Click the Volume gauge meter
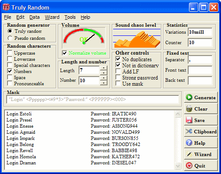The height and width of the screenshot is (174, 221). (x=84, y=38)
